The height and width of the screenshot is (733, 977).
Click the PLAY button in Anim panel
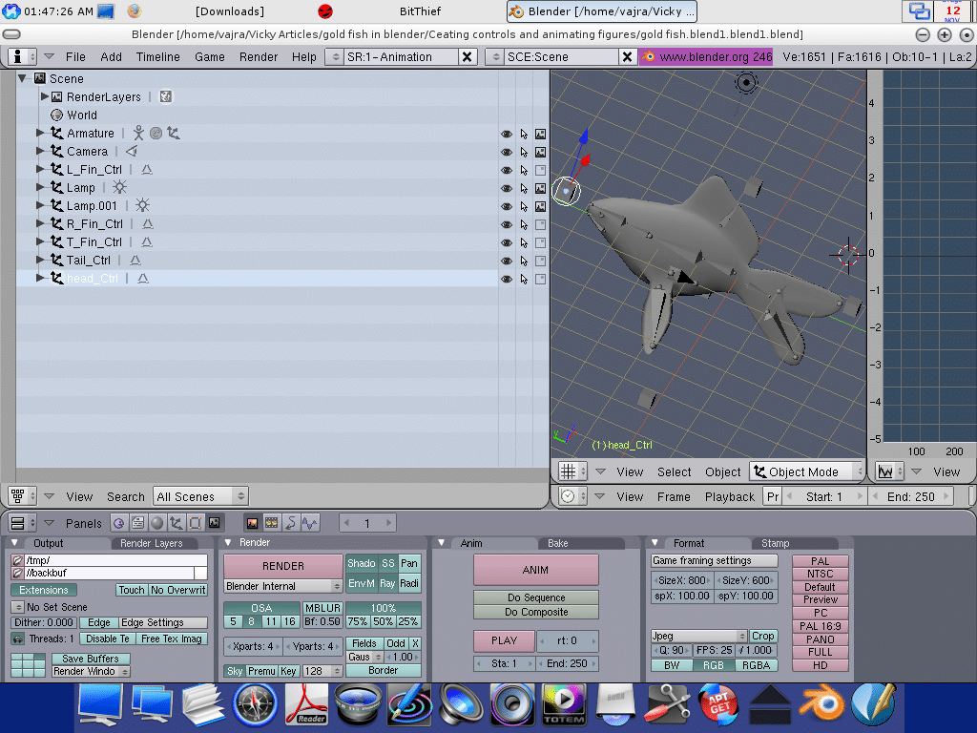tap(504, 640)
